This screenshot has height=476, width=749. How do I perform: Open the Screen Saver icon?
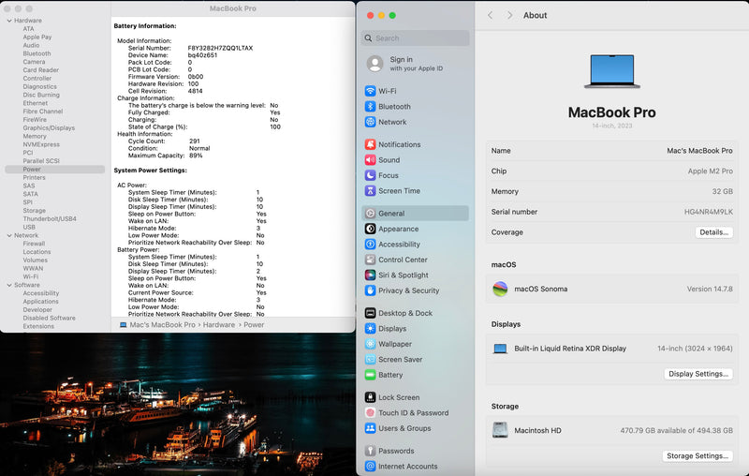(370, 360)
